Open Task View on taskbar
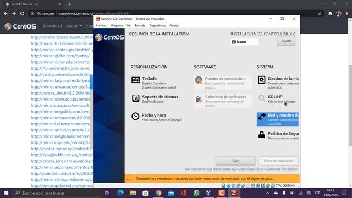Image resolution: width=352 pixels, height=198 pixels. 107,193
